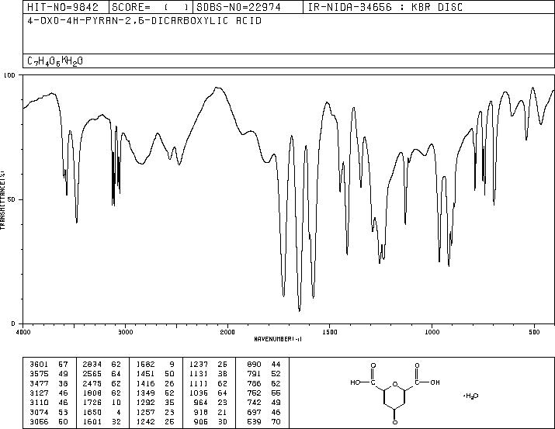Click the TRANSMITTANCE y-axis label
This screenshot has height=429, width=555.
pyautogui.click(x=2, y=199)
